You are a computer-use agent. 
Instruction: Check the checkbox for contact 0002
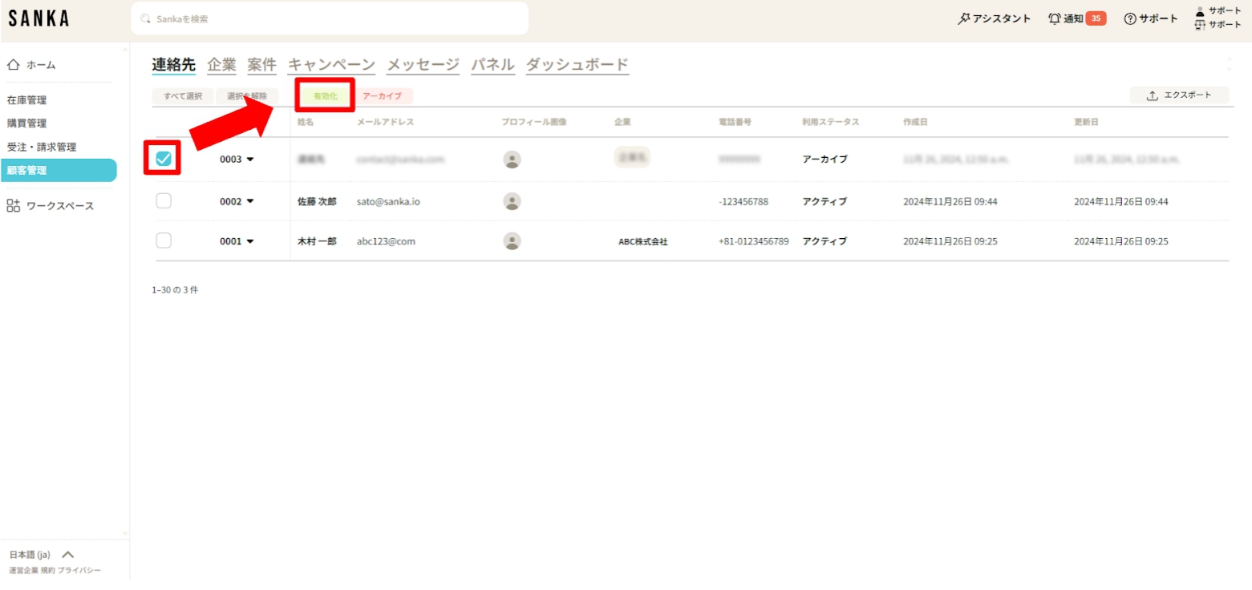164,201
